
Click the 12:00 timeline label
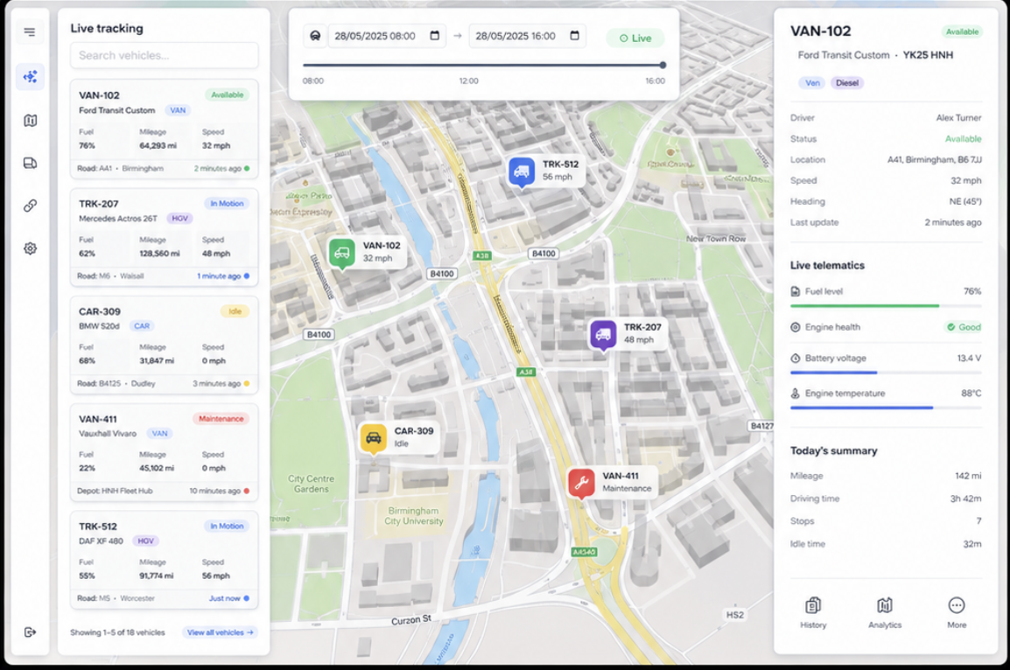point(469,81)
